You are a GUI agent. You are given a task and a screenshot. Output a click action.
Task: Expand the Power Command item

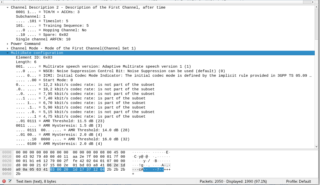click(7, 44)
